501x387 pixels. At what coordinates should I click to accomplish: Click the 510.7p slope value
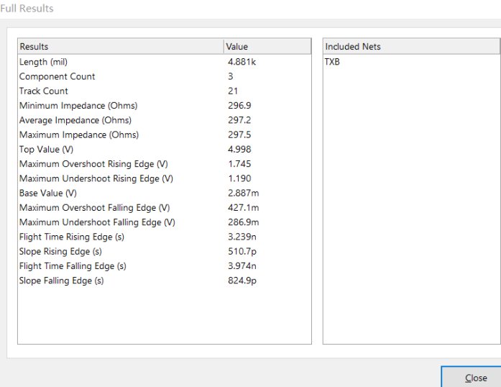point(242,251)
